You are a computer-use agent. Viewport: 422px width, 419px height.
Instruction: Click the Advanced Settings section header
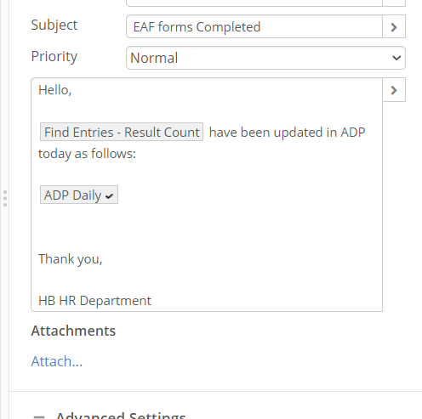click(121, 416)
